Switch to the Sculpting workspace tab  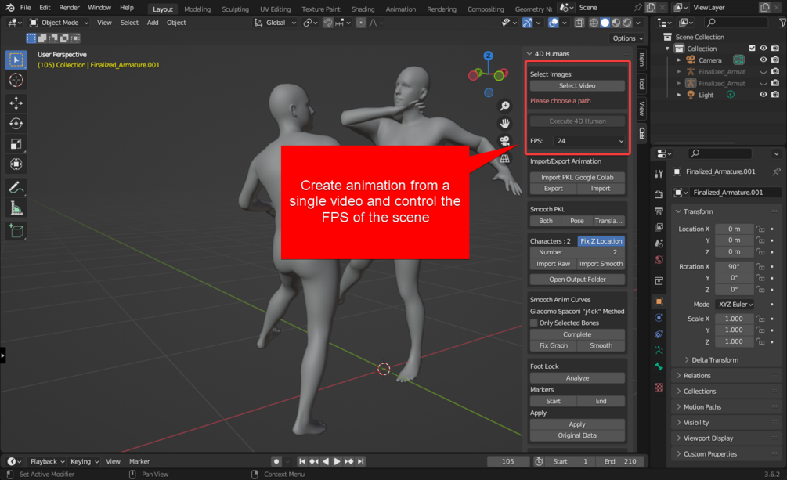(236, 9)
